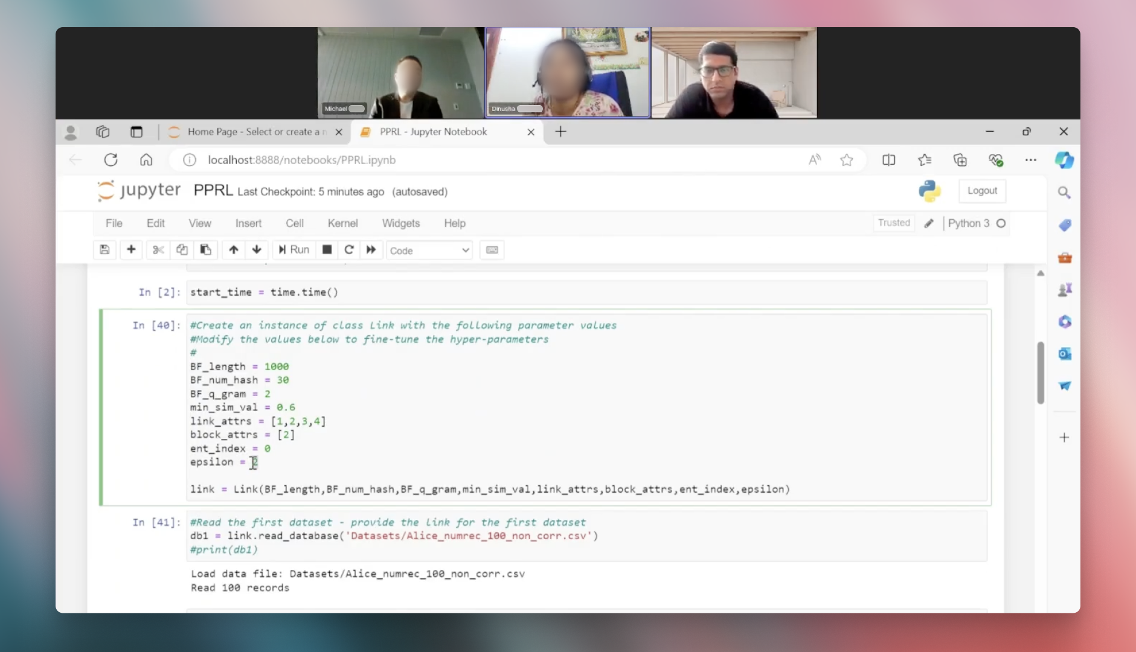Screen dimensions: 1136x652
Task: Toggle the Trusted notebook indicator
Action: pos(894,223)
